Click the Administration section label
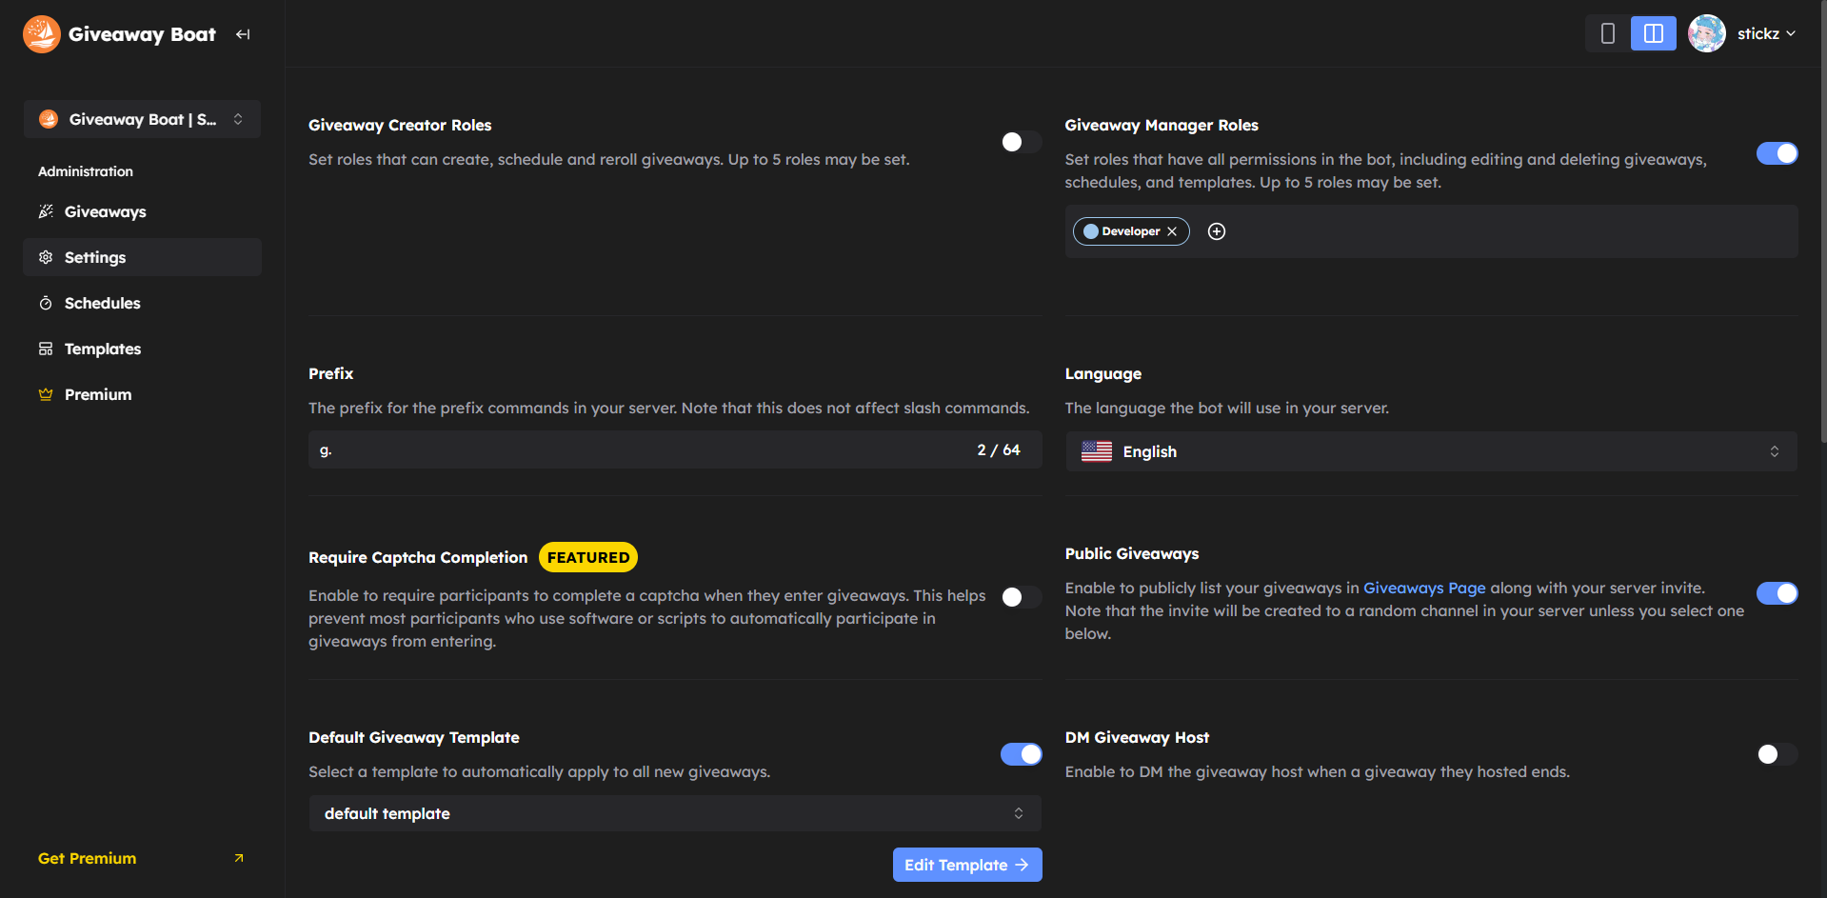The height and width of the screenshot is (898, 1827). point(86,171)
